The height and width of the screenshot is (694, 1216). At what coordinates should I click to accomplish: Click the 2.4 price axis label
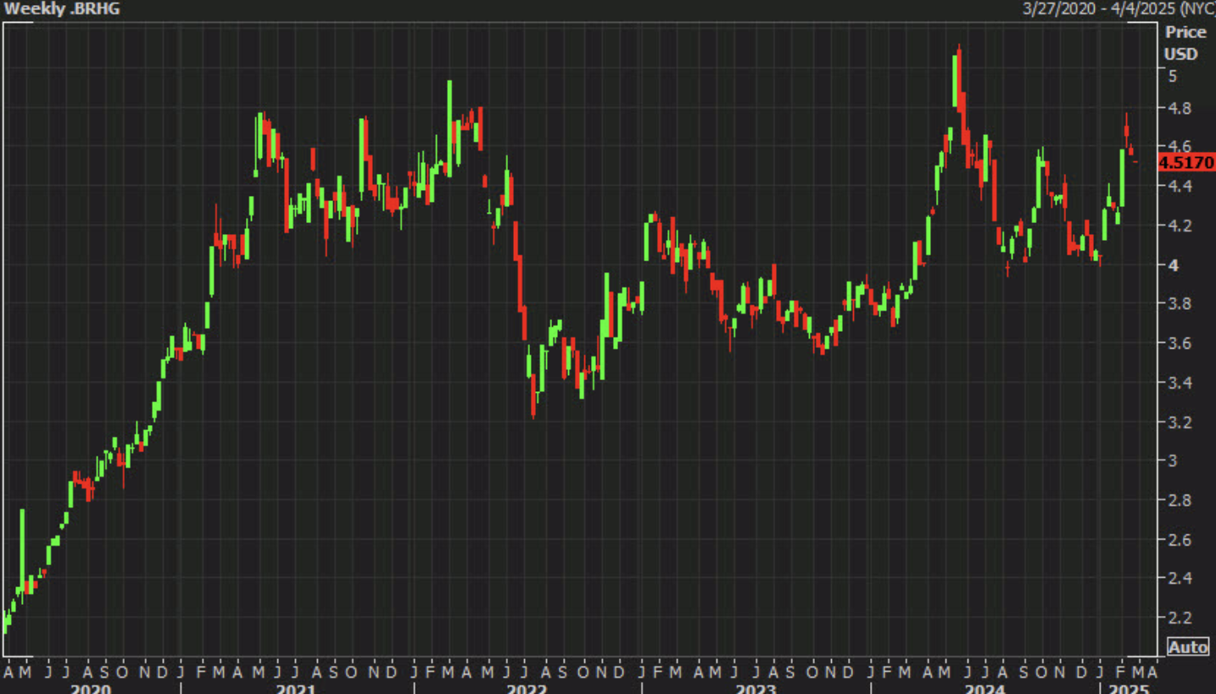[1178, 579]
